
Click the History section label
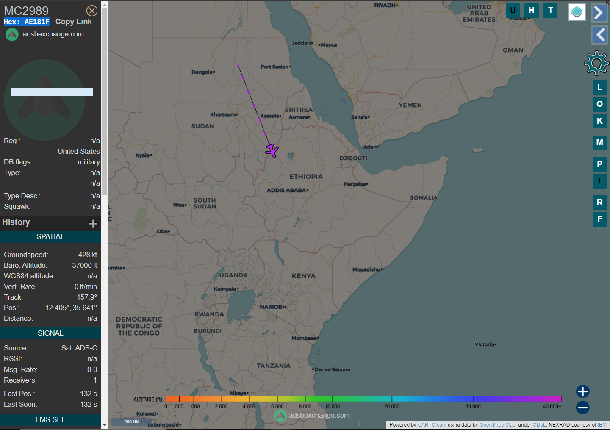(x=16, y=222)
